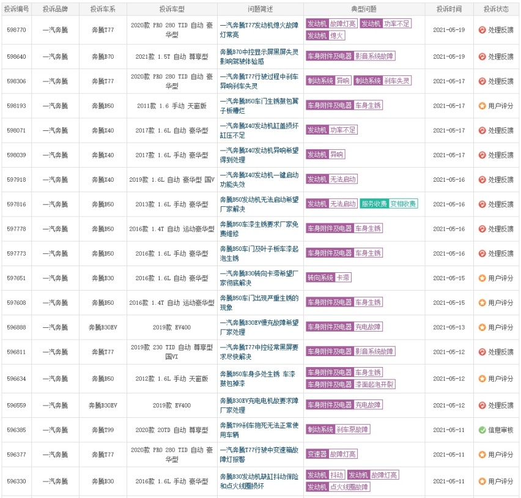521x498 pixels.
Task: Click 变速器 故障灯亮 tag
Action: (331, 454)
